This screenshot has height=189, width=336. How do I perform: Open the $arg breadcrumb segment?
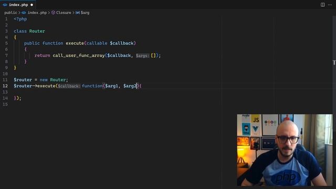(x=85, y=13)
